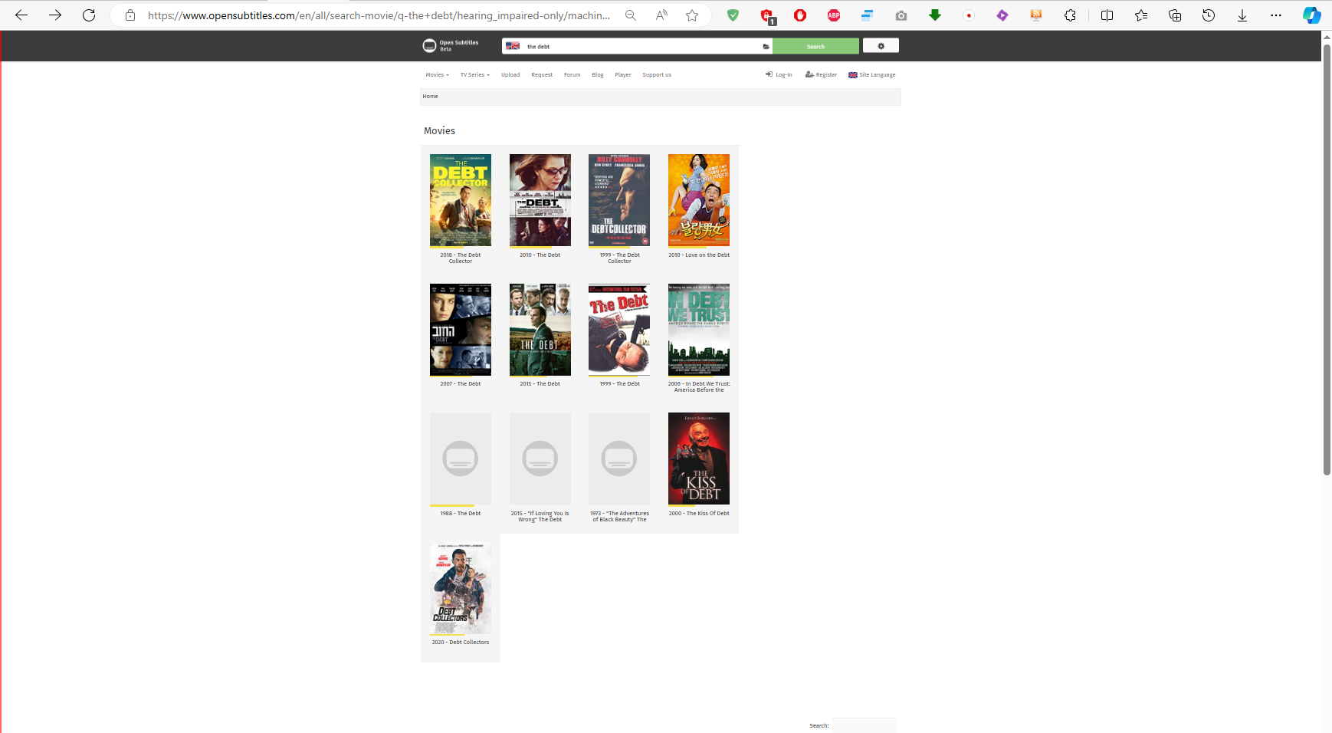Toggle the split screen view
This screenshot has width=1332, height=733.
pyautogui.click(x=1107, y=15)
